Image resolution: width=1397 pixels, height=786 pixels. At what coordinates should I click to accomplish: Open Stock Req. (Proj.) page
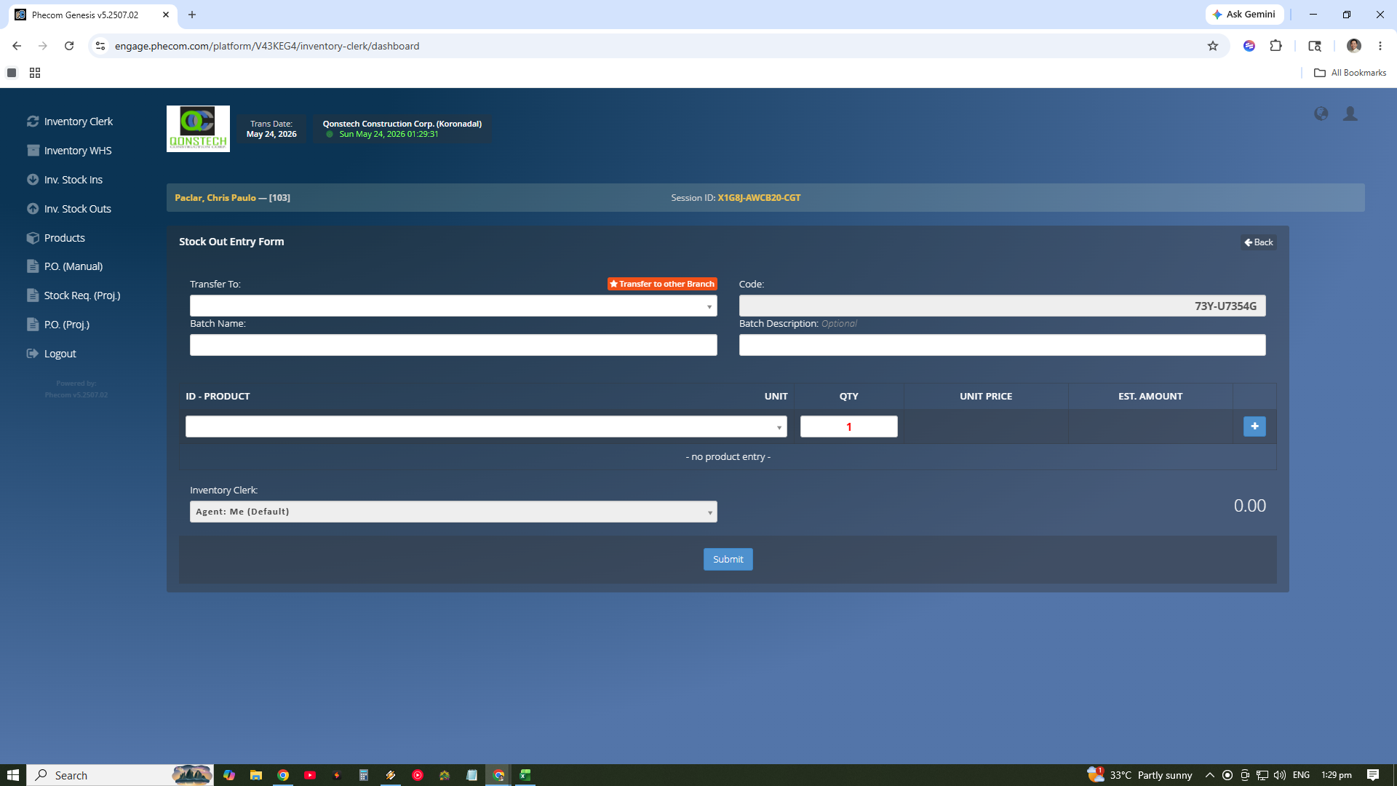click(73, 295)
